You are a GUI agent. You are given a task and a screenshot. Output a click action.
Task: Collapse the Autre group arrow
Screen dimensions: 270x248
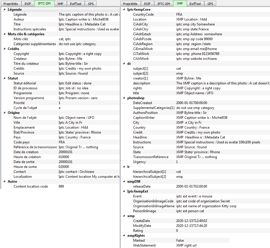coord(4,182)
